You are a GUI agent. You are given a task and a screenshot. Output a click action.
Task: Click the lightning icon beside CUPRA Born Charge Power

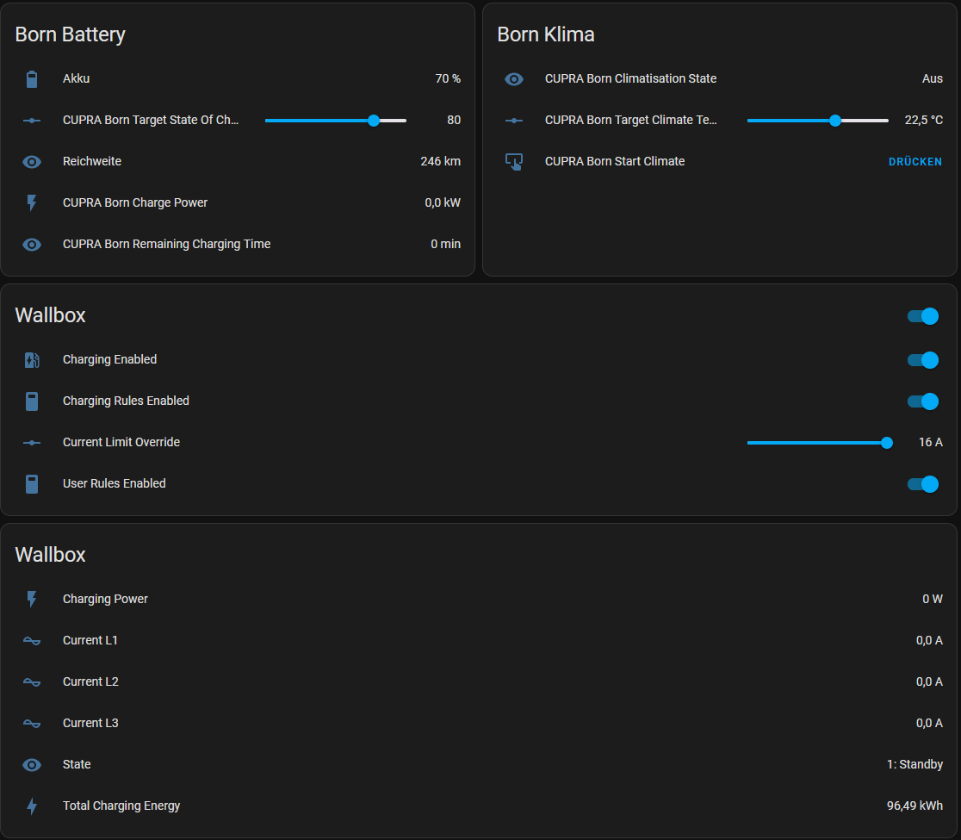(32, 203)
